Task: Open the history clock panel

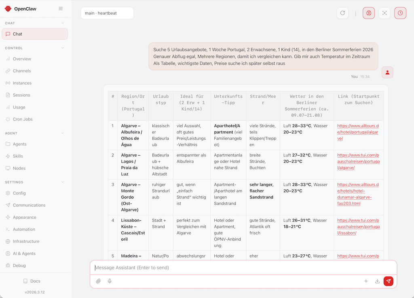Action: tap(400, 13)
